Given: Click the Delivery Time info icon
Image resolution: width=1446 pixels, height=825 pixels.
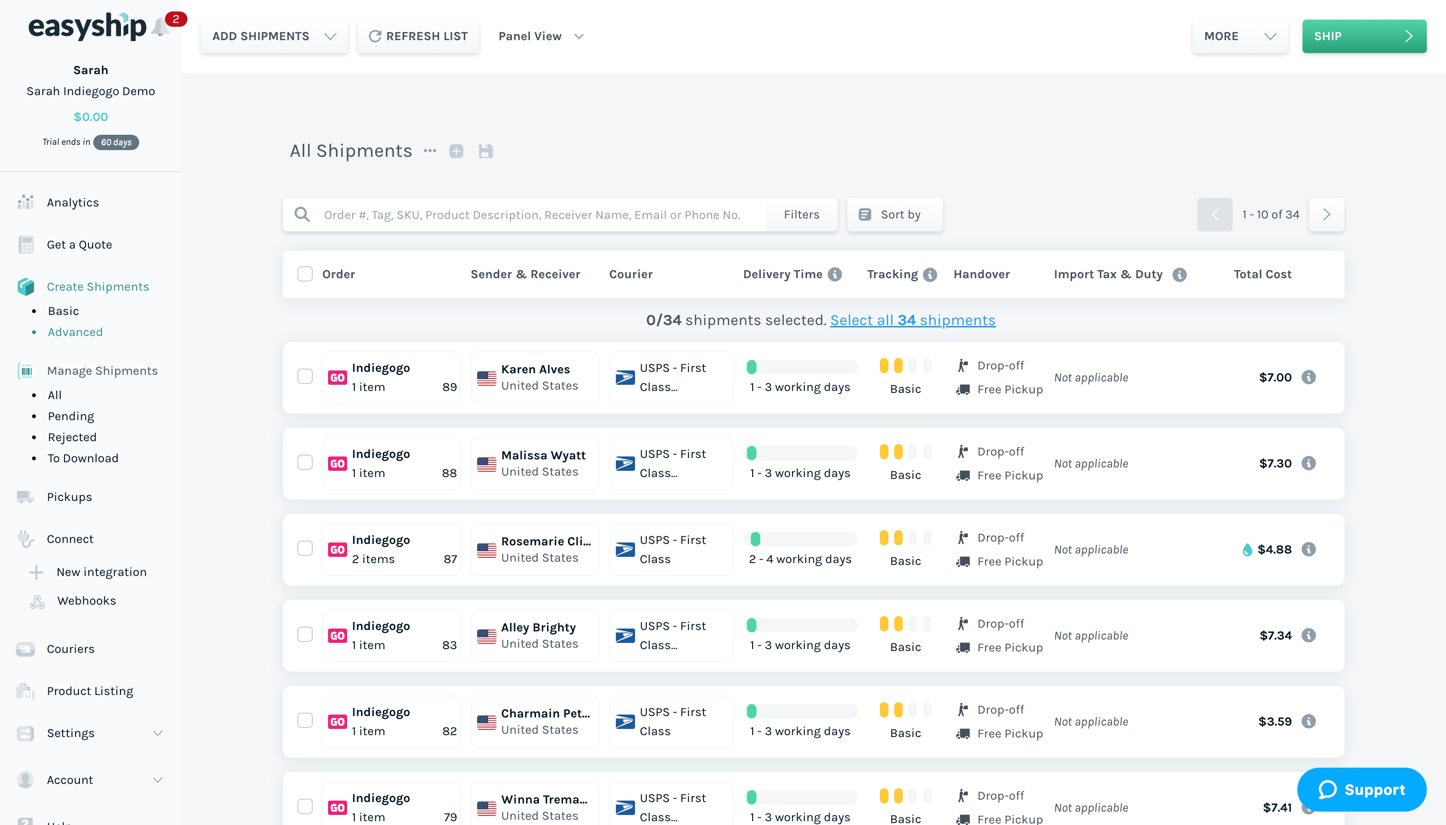Looking at the screenshot, I should coord(835,274).
